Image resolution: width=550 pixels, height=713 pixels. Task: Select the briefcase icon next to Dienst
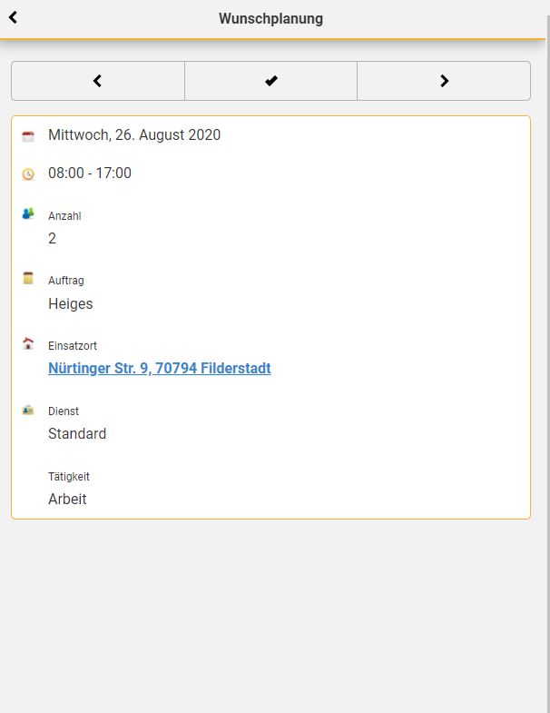[x=28, y=411]
